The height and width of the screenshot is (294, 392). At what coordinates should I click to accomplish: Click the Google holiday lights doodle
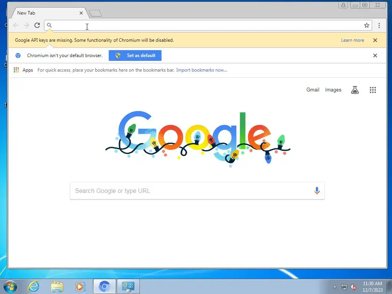click(198, 139)
